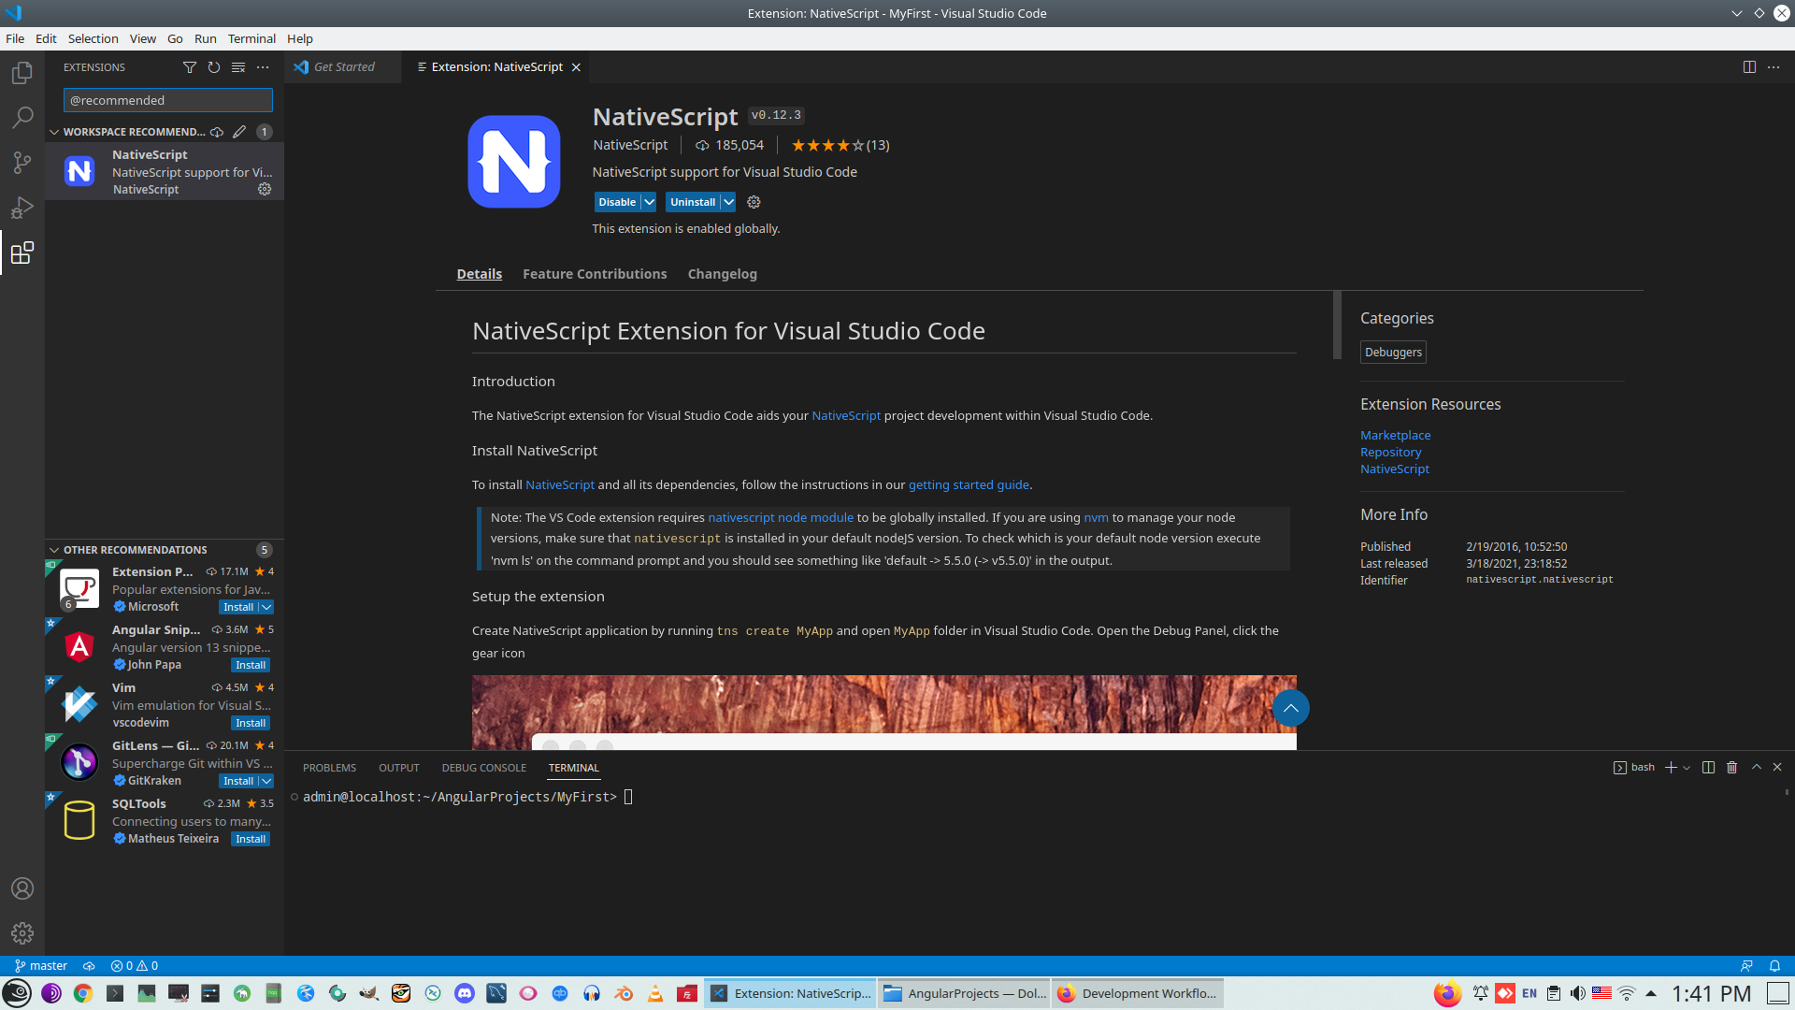Click the filter extensions funnel icon
Image resolution: width=1795 pixels, height=1010 pixels.
point(190,67)
